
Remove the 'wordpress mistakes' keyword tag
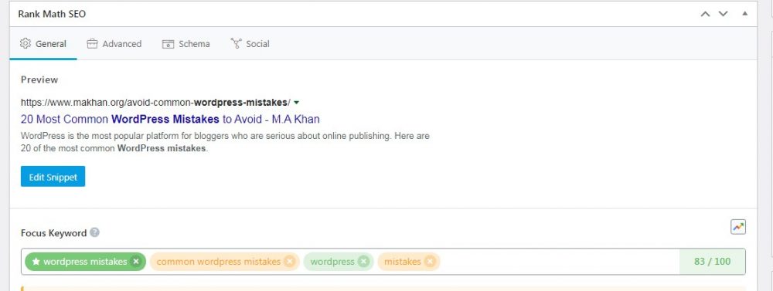(136, 262)
